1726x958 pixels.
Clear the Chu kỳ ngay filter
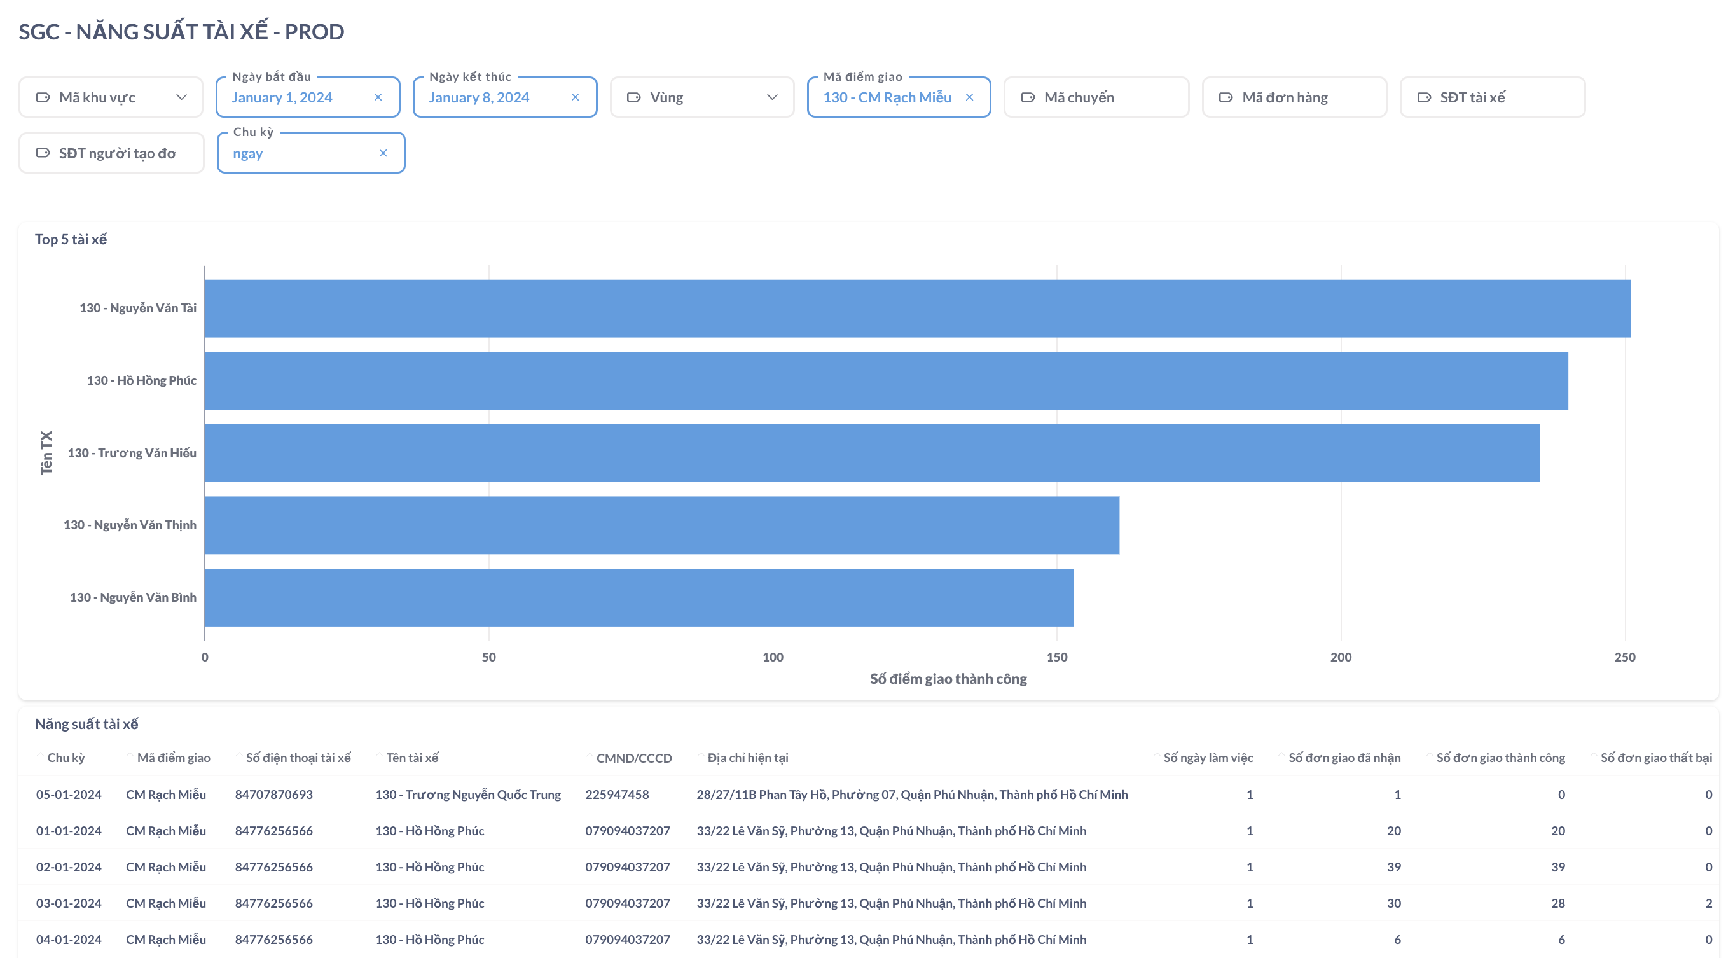[x=383, y=153]
